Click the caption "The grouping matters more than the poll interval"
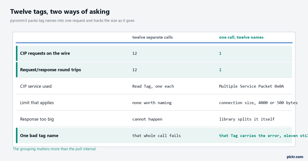 (54, 149)
